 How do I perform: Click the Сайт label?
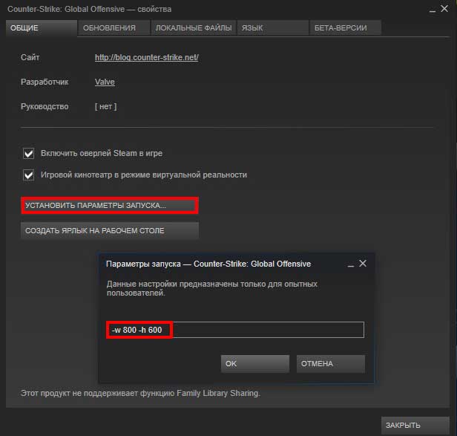tap(30, 57)
